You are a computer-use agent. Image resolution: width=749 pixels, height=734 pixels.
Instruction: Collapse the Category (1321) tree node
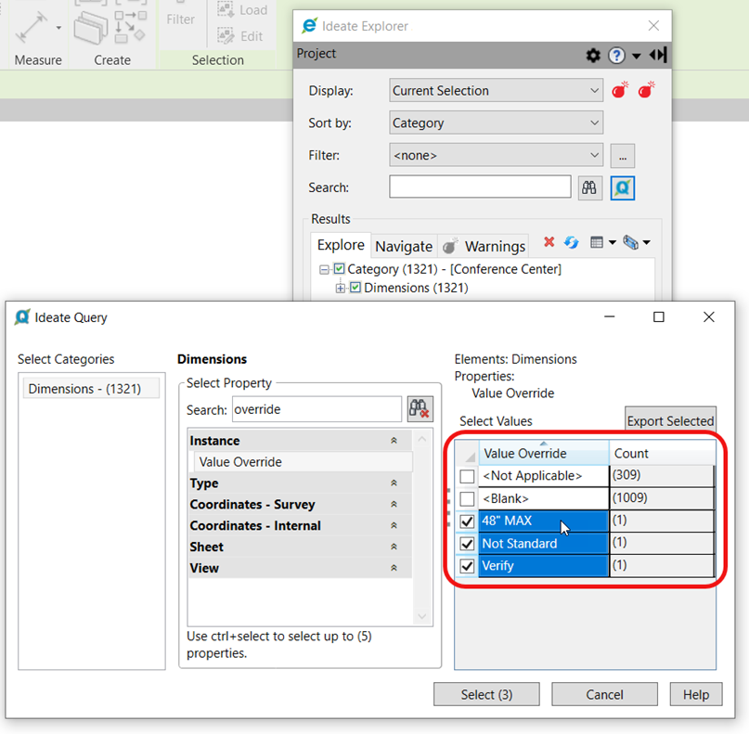[x=324, y=270]
